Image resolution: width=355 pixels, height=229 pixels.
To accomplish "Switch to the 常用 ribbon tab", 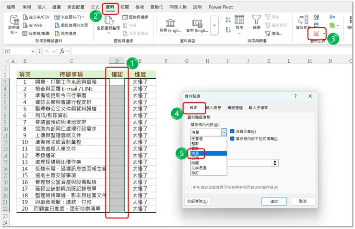I will point(27,7).
